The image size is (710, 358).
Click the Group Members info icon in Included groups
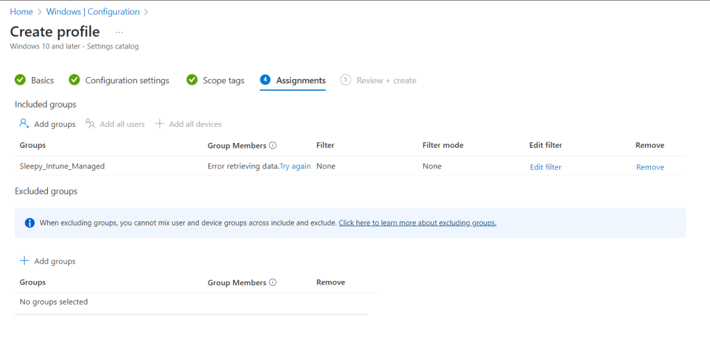point(273,146)
